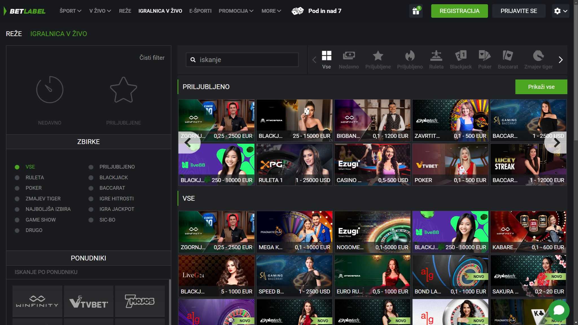This screenshot has height=325, width=578.
Task: Expand the PROMOCIJA dropdown menu
Action: coord(236,11)
